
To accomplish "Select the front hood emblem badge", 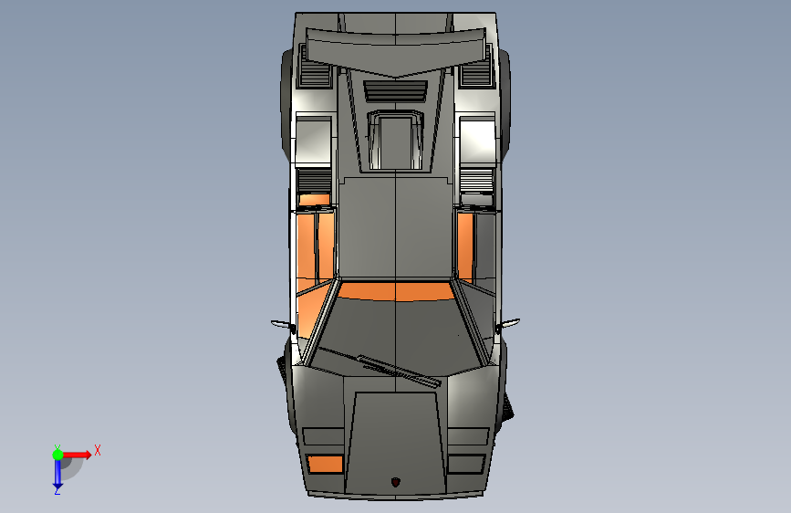I will 396,482.
